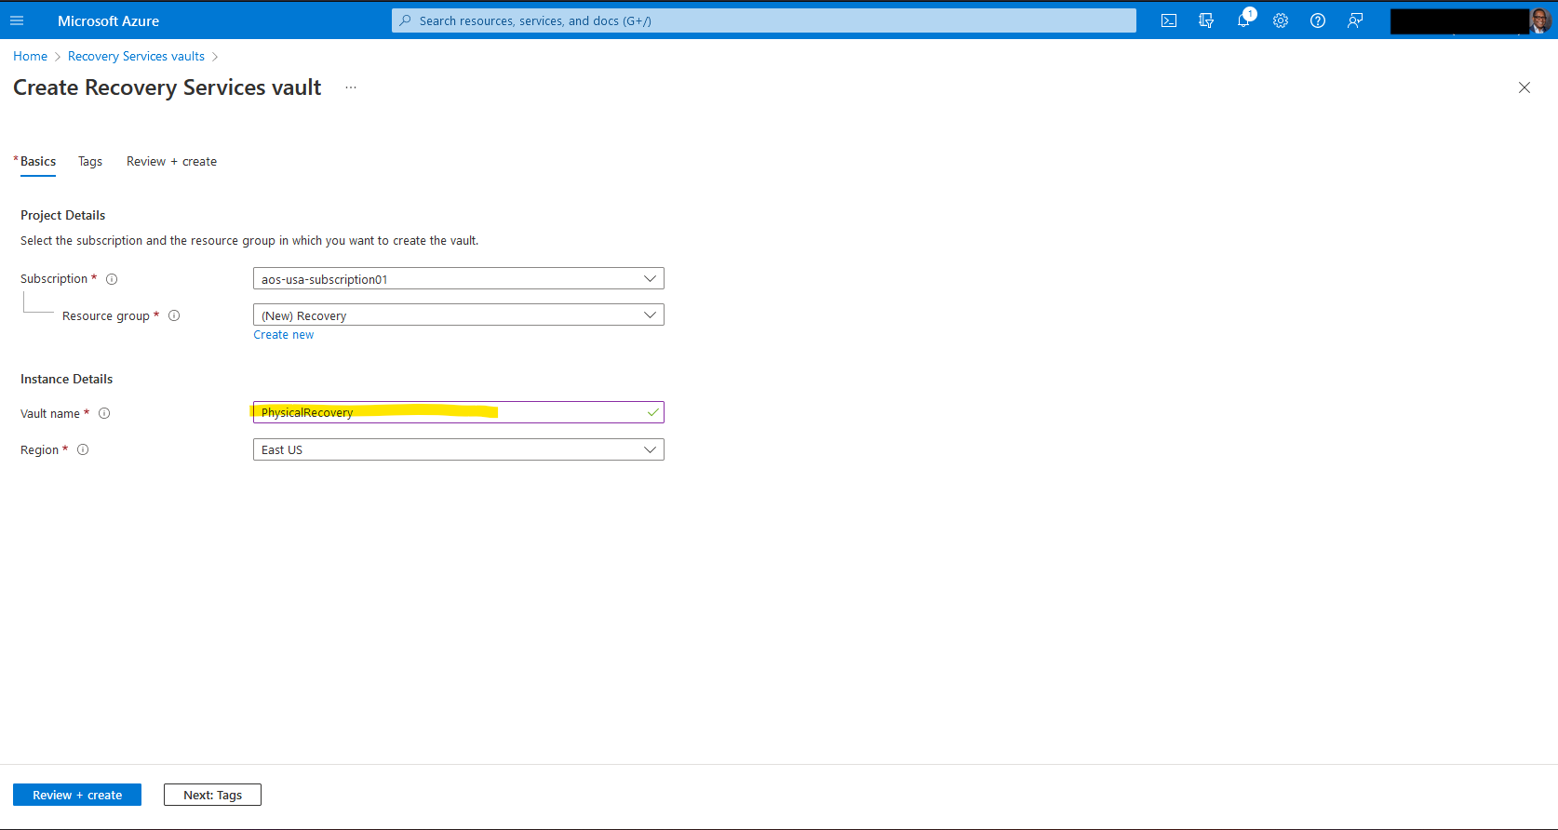The height and width of the screenshot is (830, 1558).
Task: Show info tooltip for Region
Action: pyautogui.click(x=83, y=449)
